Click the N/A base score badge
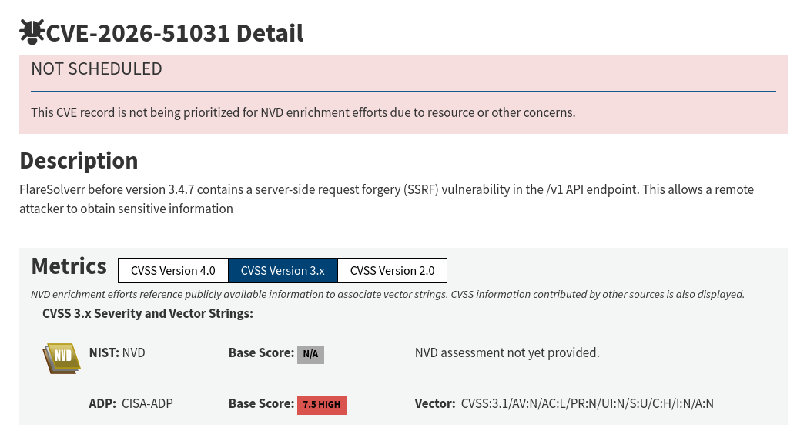This screenshot has width=807, height=441. click(310, 354)
